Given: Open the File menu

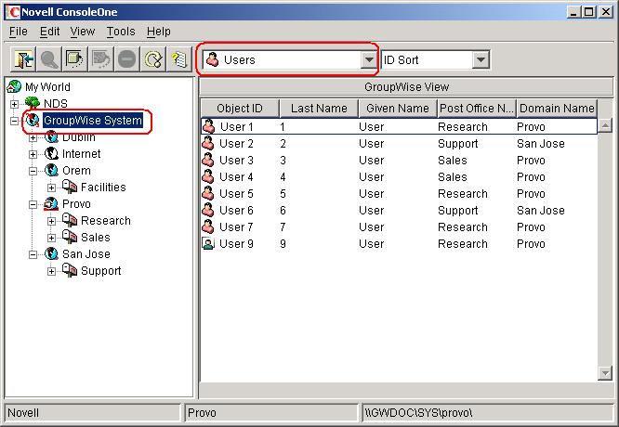Looking at the screenshot, I should (x=19, y=32).
